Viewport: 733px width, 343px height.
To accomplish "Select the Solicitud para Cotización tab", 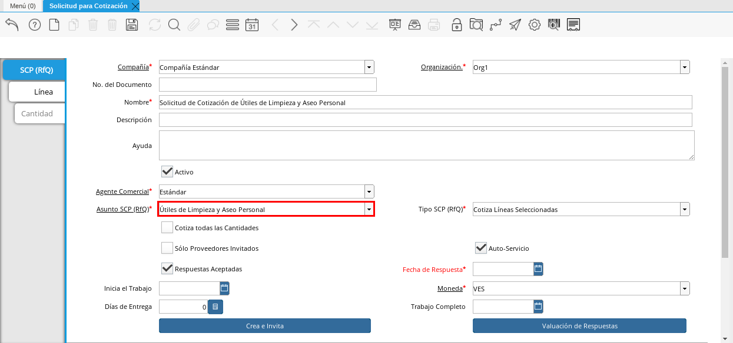I will (88, 6).
